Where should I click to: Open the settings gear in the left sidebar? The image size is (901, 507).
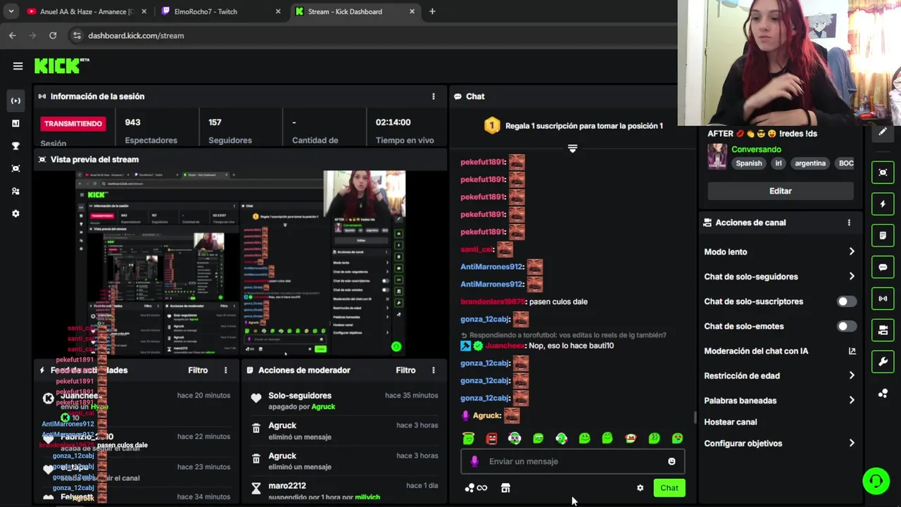(15, 213)
